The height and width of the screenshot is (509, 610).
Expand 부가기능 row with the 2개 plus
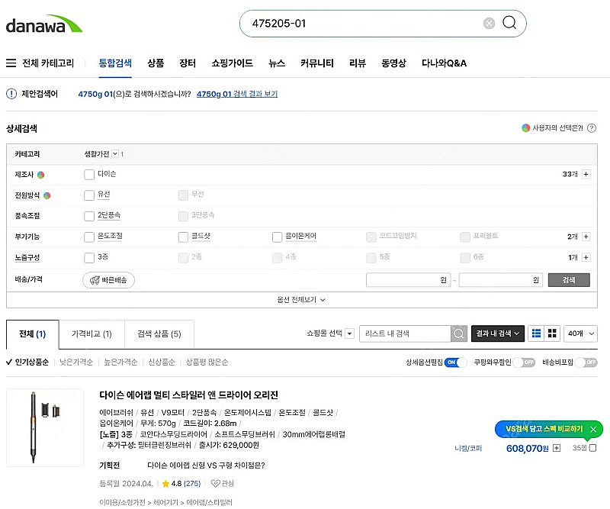coord(586,237)
